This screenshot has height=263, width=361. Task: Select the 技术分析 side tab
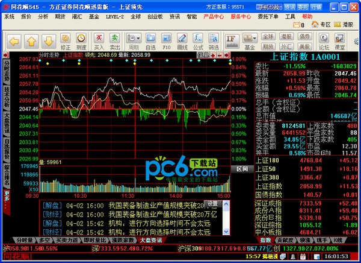tap(7, 98)
